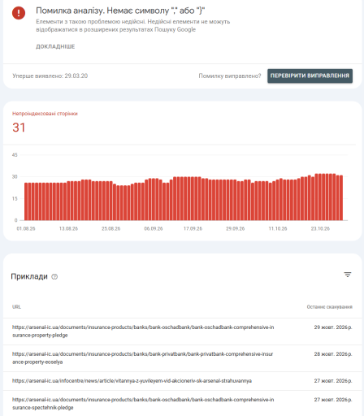The image size is (364, 416).
Task: Open the ДОКЛАДНІШЕ learn more link
Action: (55, 46)
